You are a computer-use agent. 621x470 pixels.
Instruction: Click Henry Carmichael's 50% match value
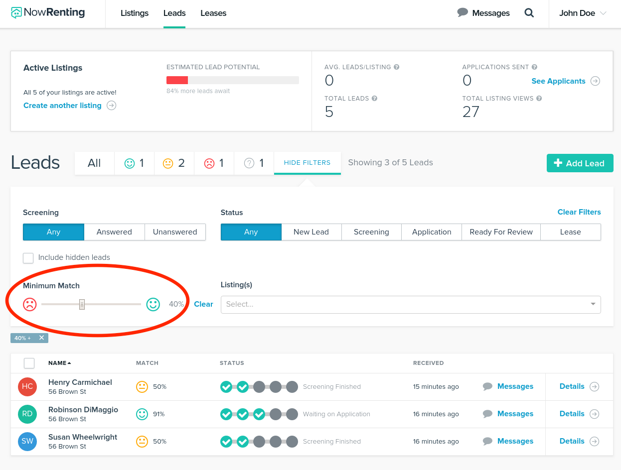(159, 387)
